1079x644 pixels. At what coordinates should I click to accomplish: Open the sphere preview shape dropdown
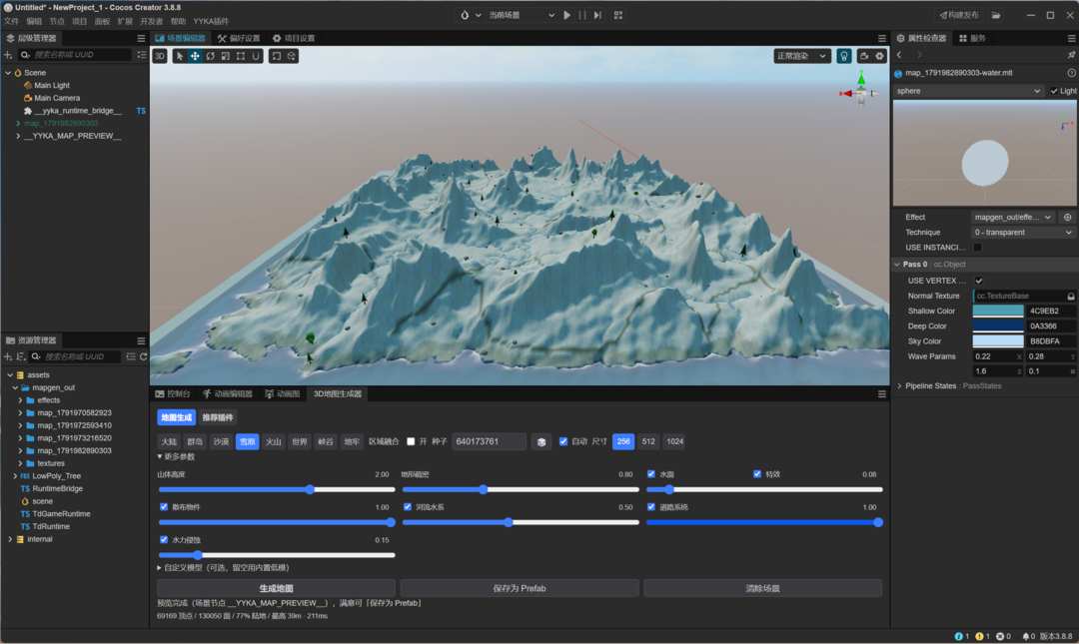pos(968,91)
